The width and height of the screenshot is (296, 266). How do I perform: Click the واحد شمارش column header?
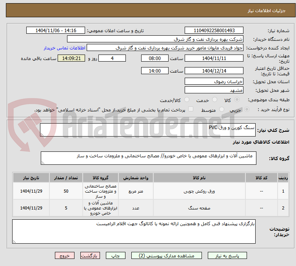136,178
